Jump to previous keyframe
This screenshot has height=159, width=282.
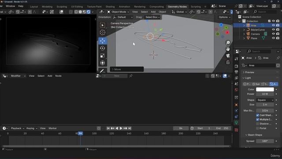[x=112, y=128]
